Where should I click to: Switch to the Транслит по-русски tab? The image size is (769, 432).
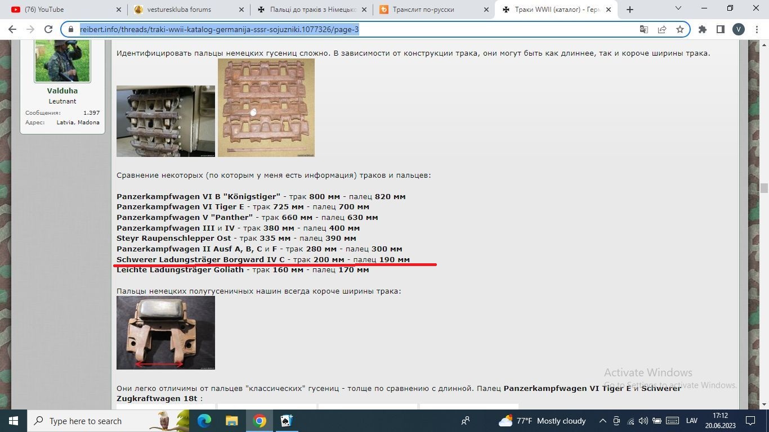click(433, 10)
